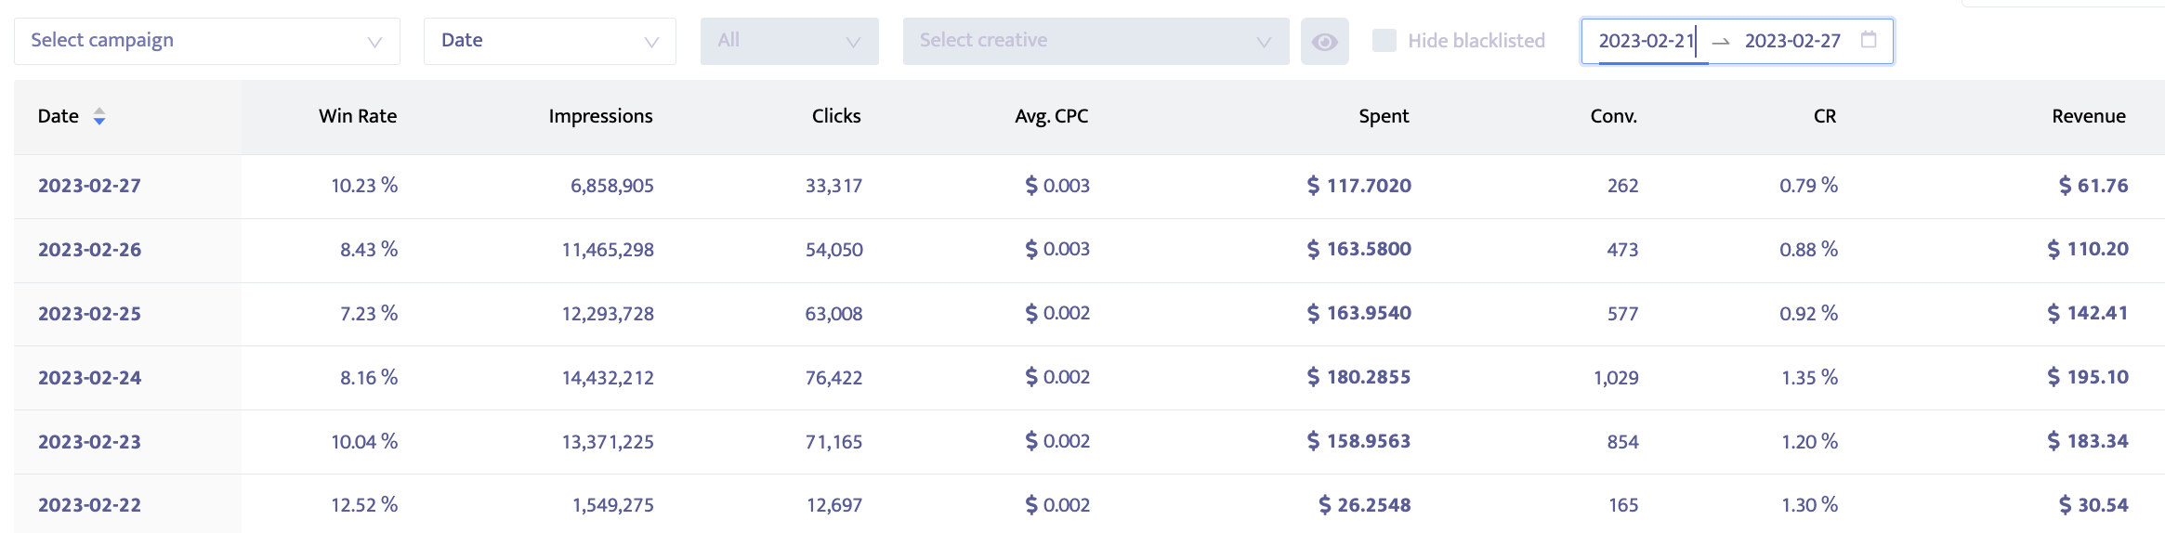The image size is (2165, 533).
Task: Open the 2023-02-27 date row
Action: click(x=89, y=186)
